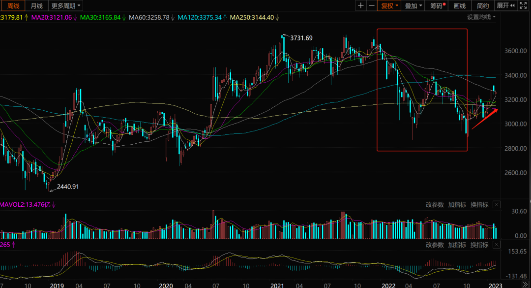This screenshot has height=288, width=531.
Task: Open the 复权 dropdown
Action: coord(389,5)
